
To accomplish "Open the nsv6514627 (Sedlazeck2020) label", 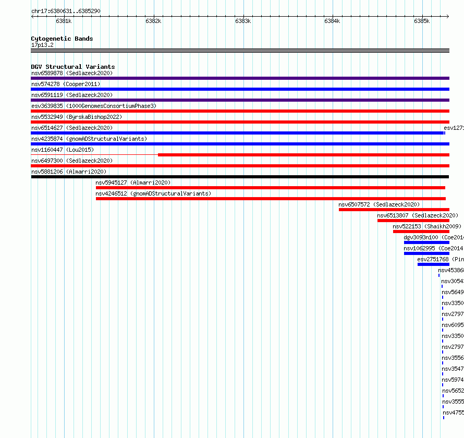I will [x=72, y=128].
